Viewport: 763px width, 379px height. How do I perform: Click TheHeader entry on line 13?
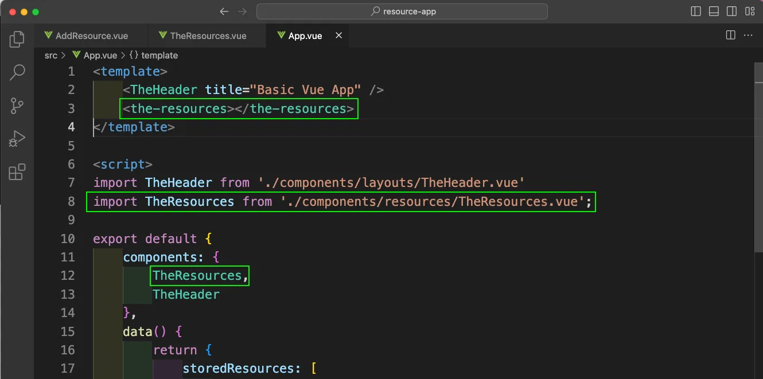pos(186,294)
